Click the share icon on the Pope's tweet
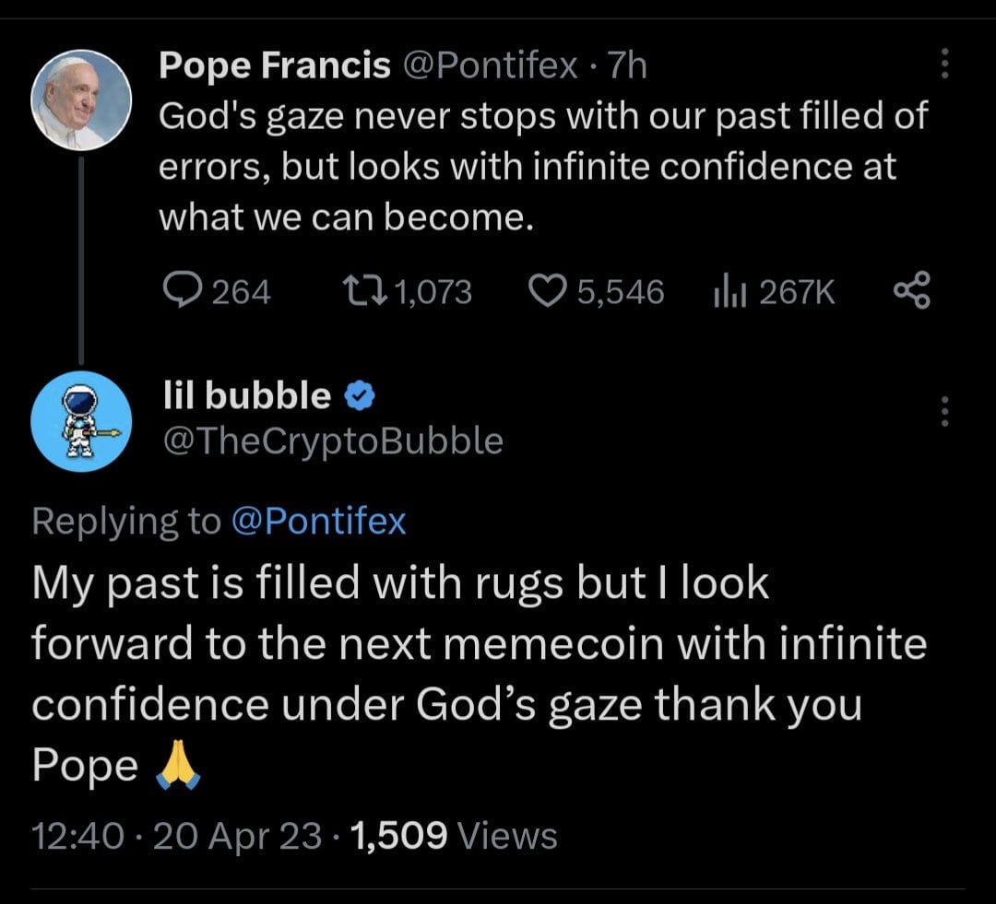This screenshot has width=996, height=904. coord(912,292)
